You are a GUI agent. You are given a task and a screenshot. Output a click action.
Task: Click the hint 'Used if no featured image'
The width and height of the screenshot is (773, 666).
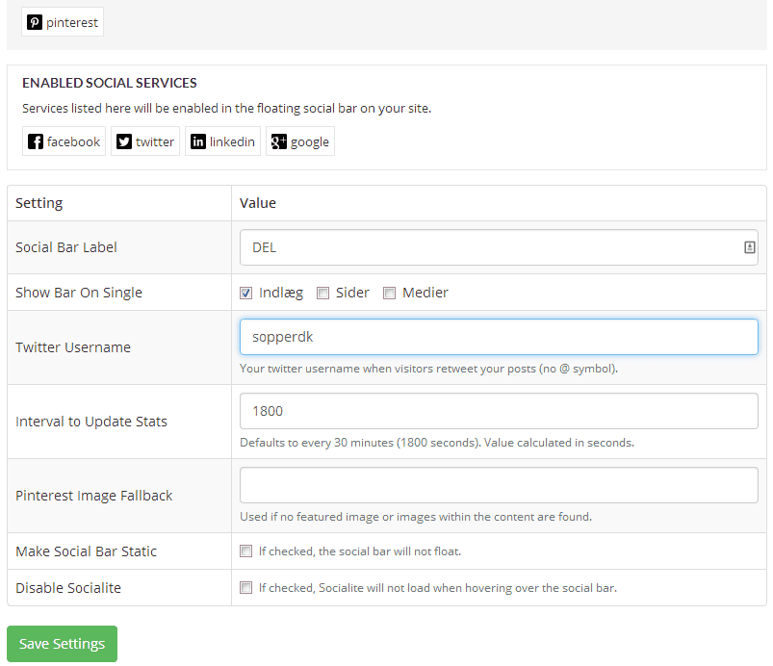[x=416, y=517]
